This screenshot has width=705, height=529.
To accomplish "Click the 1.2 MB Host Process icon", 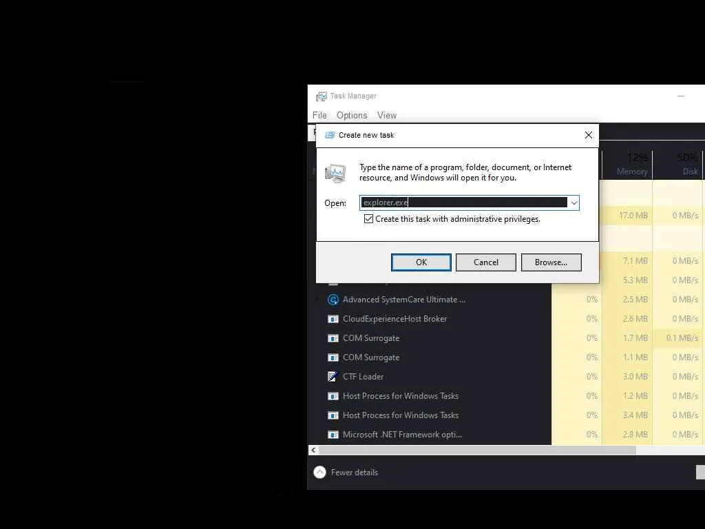I will (333, 396).
